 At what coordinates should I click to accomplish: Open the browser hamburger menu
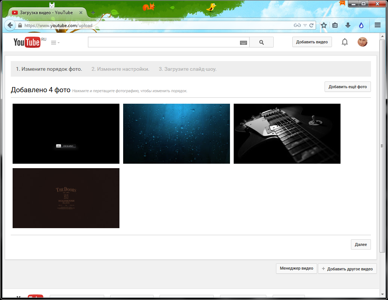coord(378,25)
